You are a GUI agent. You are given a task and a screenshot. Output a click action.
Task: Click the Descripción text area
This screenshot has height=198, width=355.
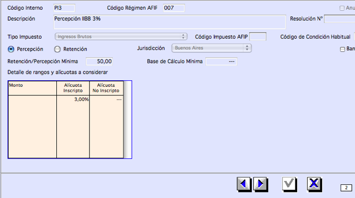(169, 22)
